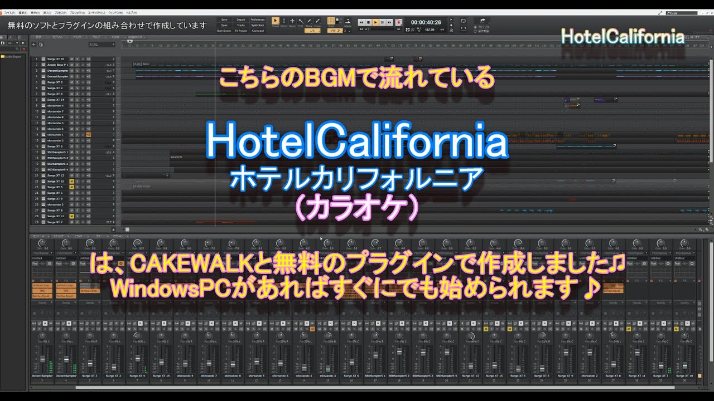This screenshot has height=401, width=714.
Task: Open the browser folder location dropdown
Action: [x=13, y=43]
